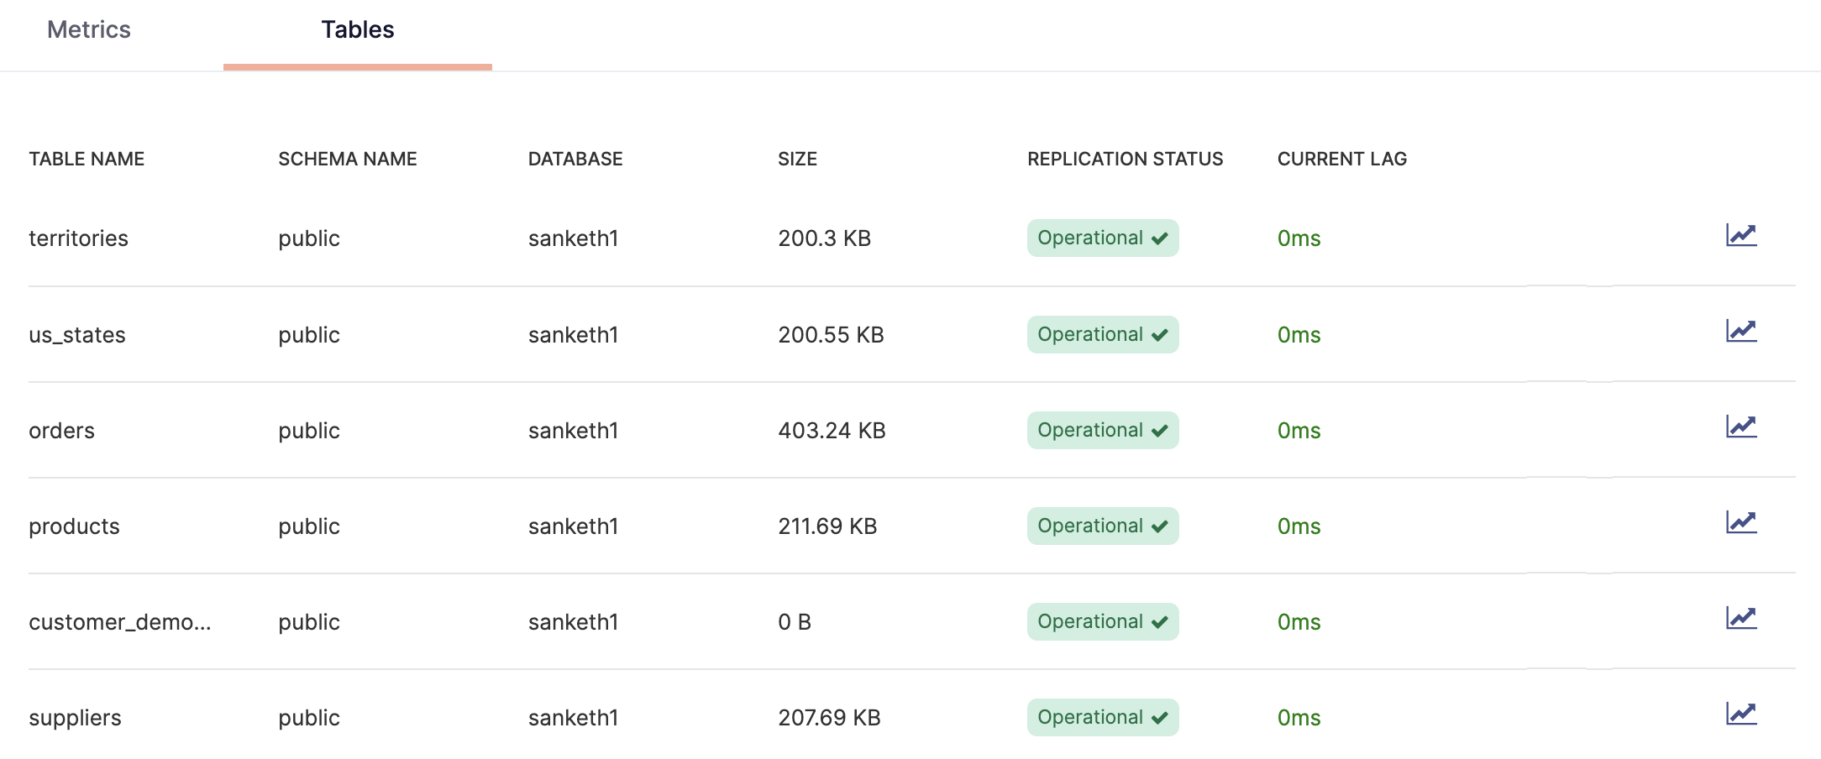The width and height of the screenshot is (1821, 759).
Task: Open lag chart for us_states table
Action: 1740,331
